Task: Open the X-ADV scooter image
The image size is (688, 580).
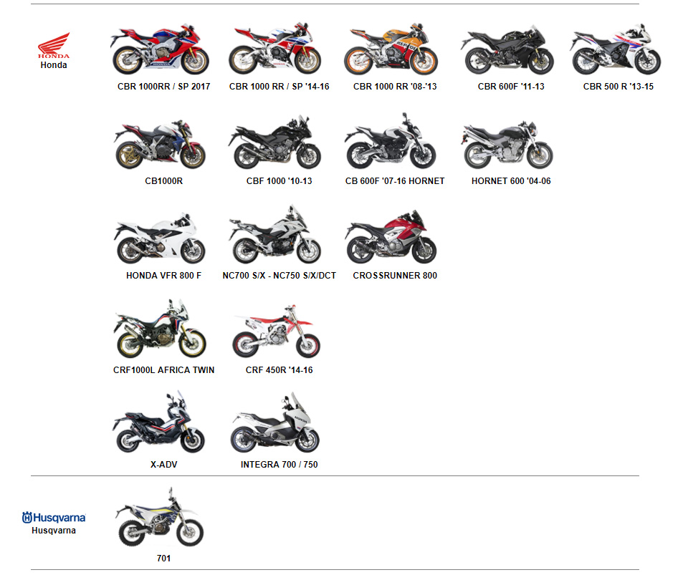Action: [x=159, y=422]
